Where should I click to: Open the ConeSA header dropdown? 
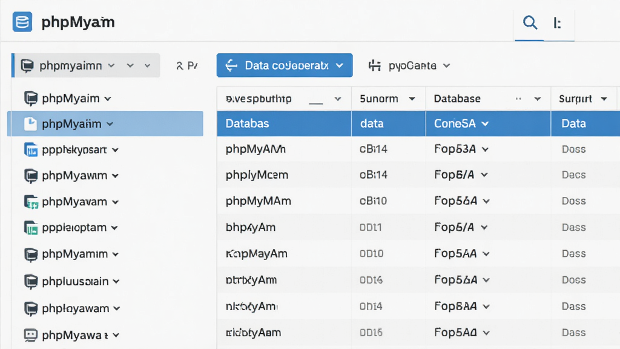[x=485, y=124]
